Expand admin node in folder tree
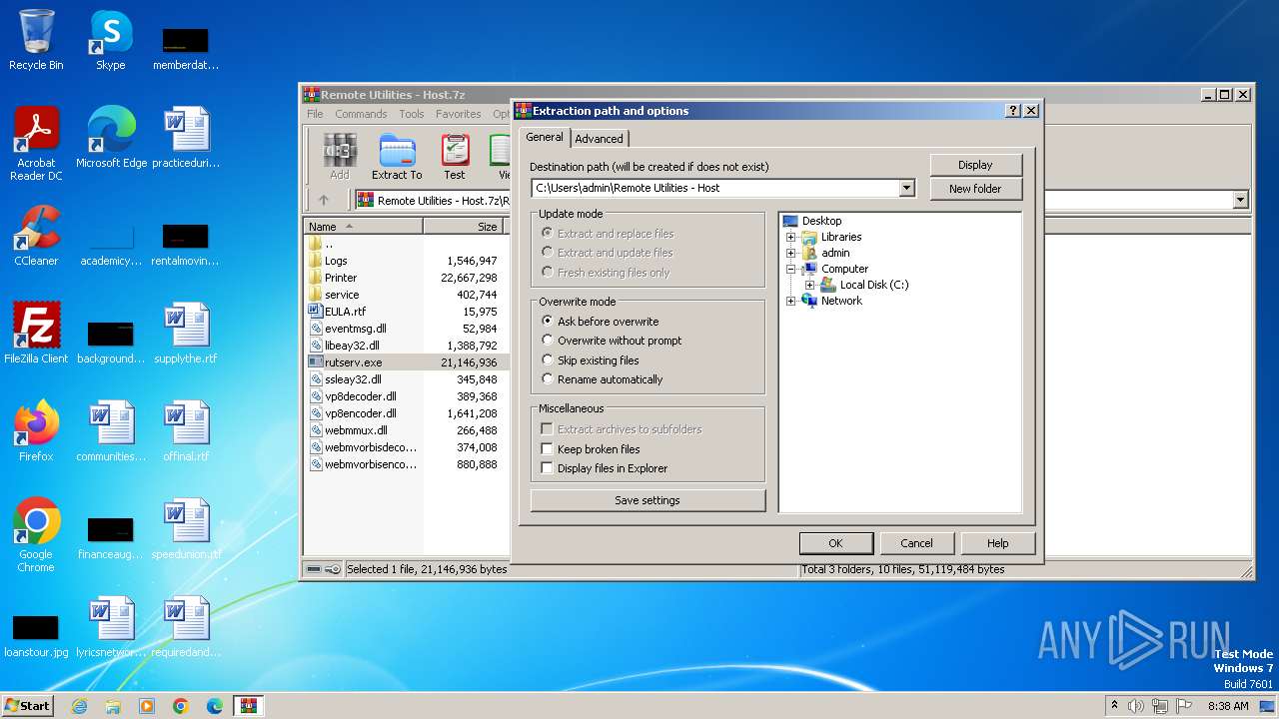 coord(791,253)
